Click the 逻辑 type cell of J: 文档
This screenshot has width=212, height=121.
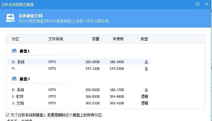(144, 103)
